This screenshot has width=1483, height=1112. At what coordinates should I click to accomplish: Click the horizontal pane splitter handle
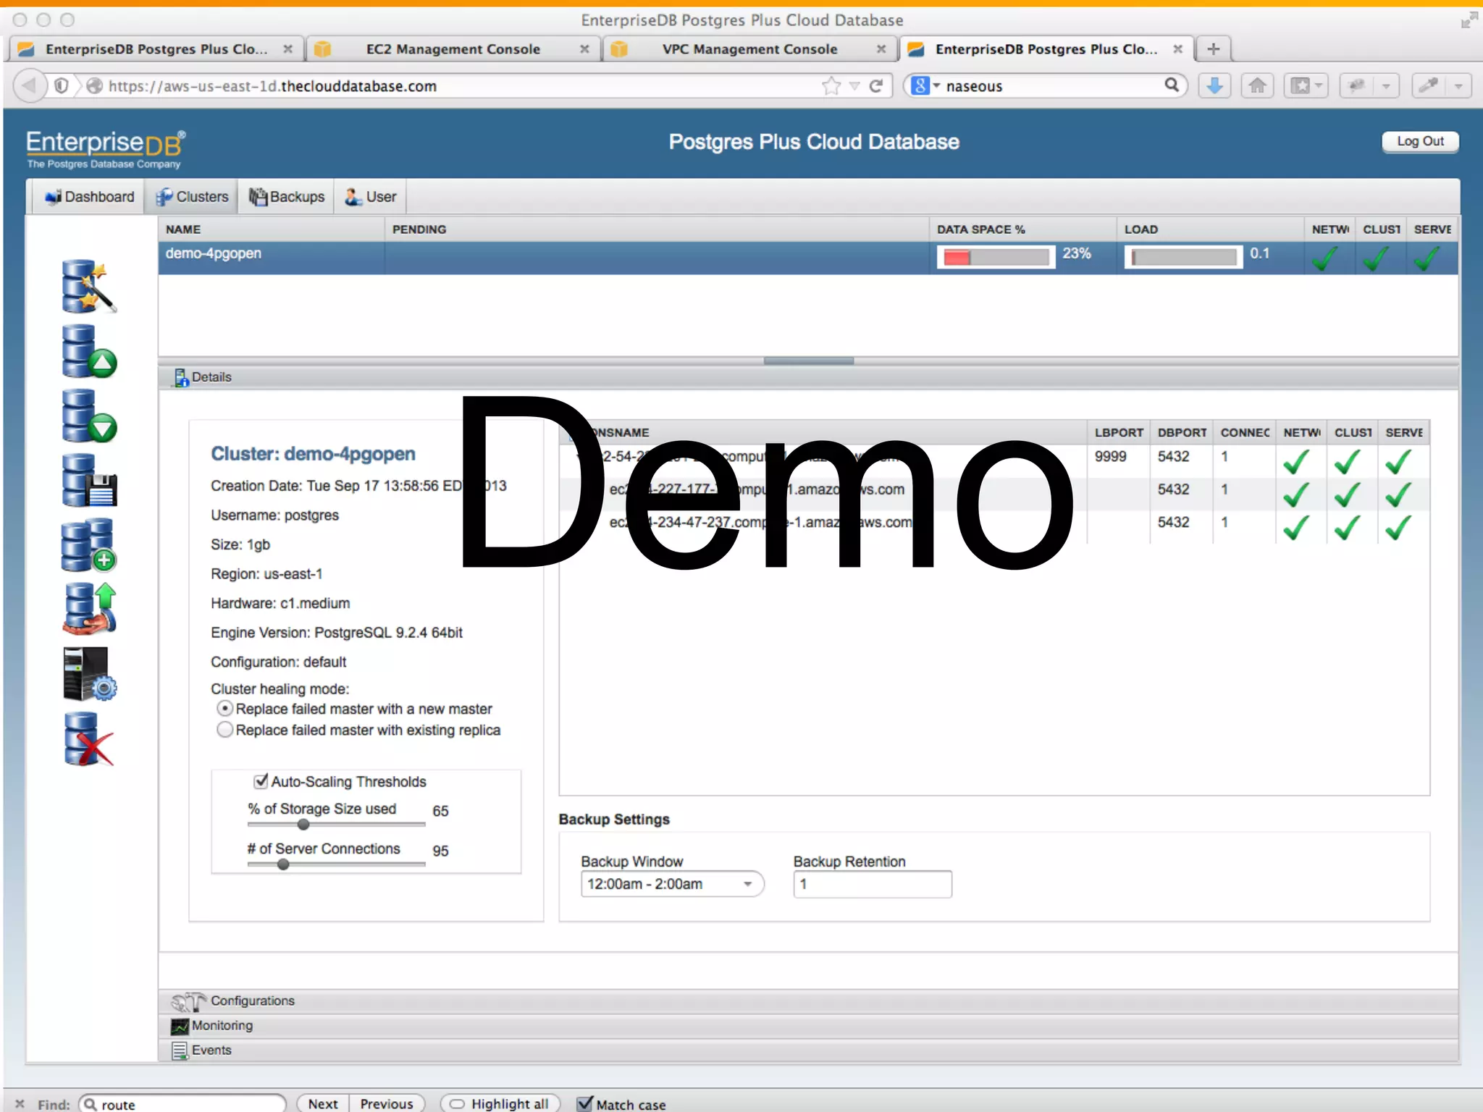tap(808, 361)
